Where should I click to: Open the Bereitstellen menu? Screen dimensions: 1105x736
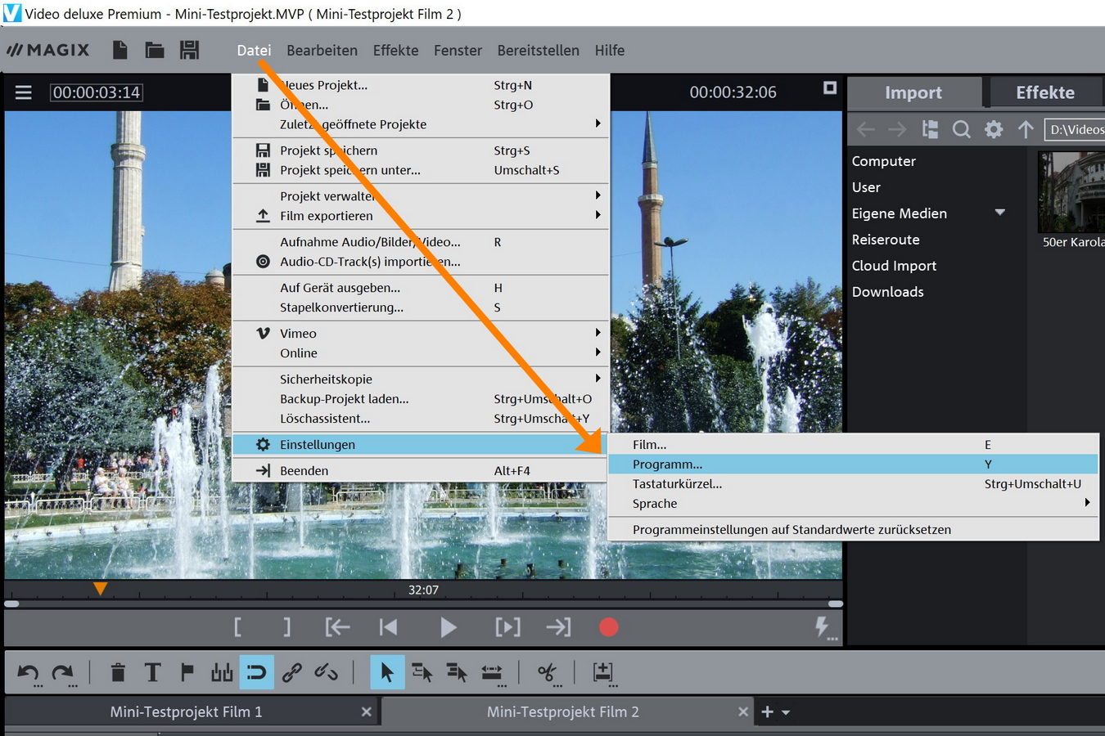538,50
